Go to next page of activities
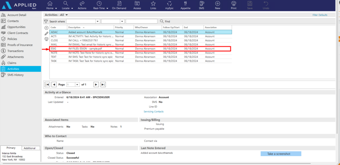 click(96, 84)
